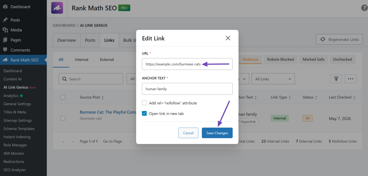Open the help question mark icon
368x176 pixels.
(365, 8)
